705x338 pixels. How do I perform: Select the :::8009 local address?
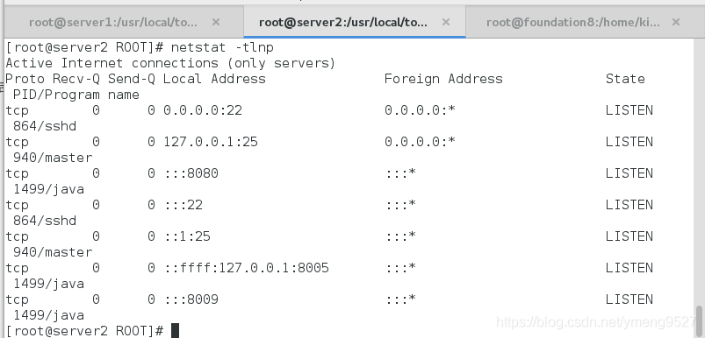191,299
